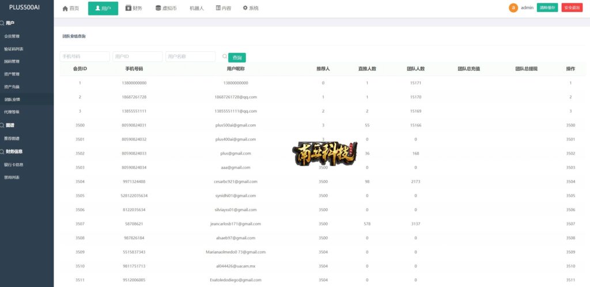Screen dimensions: 590x287
Task: Click nickname silviayss01@gmail.com cell
Action: click(x=236, y=209)
